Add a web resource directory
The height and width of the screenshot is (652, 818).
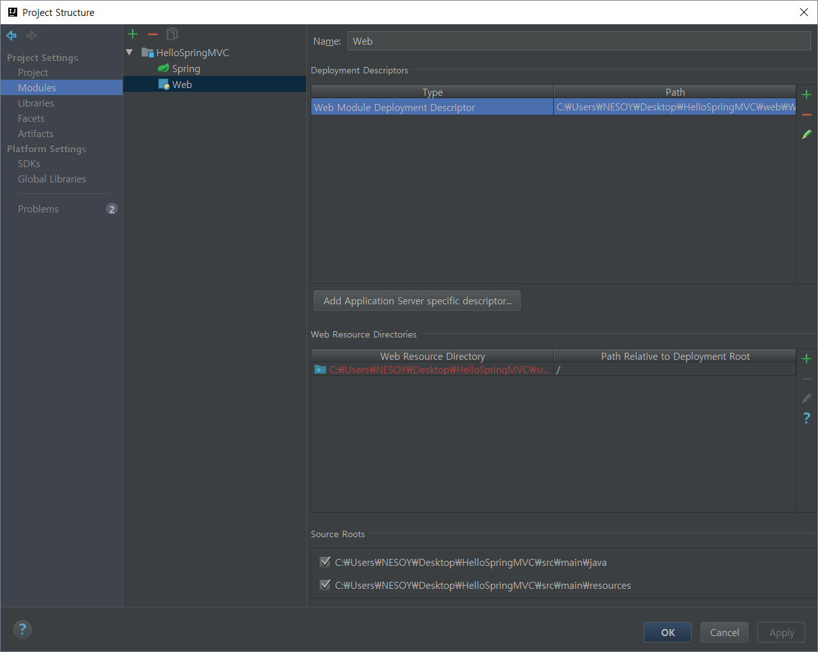pyautogui.click(x=807, y=359)
